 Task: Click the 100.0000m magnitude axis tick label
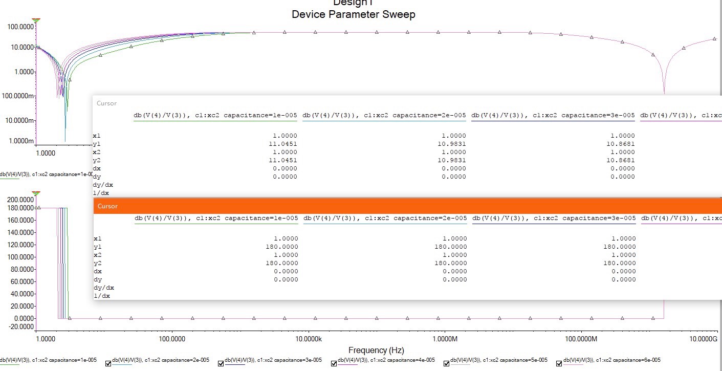tap(17, 96)
